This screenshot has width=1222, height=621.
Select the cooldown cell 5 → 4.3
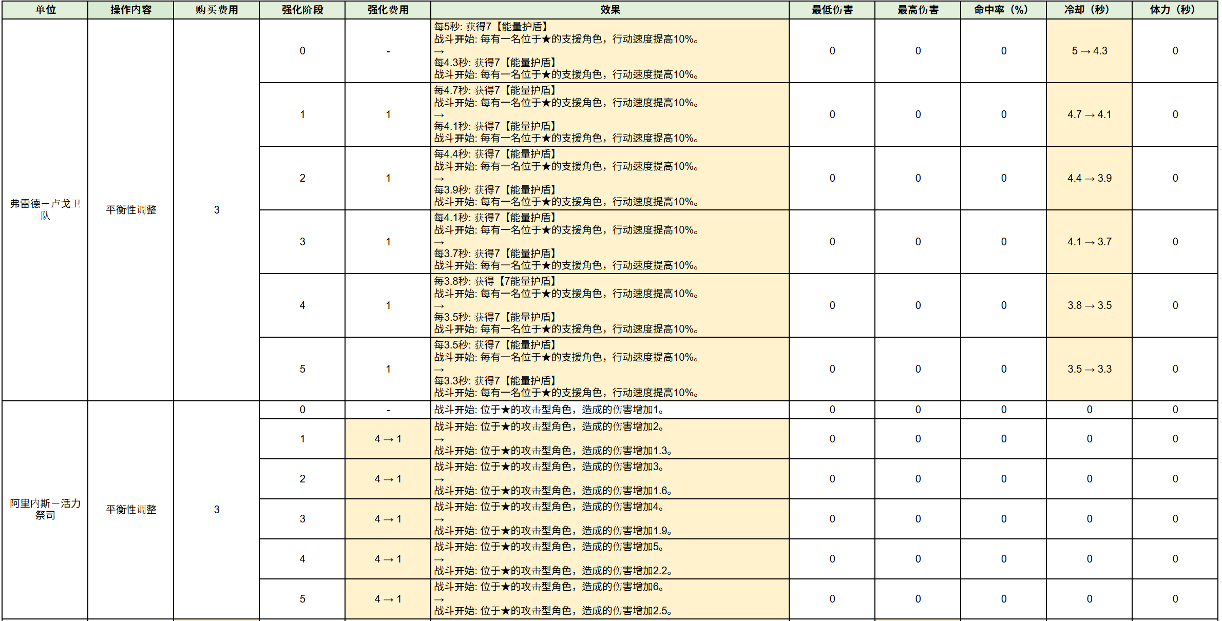click(1090, 51)
